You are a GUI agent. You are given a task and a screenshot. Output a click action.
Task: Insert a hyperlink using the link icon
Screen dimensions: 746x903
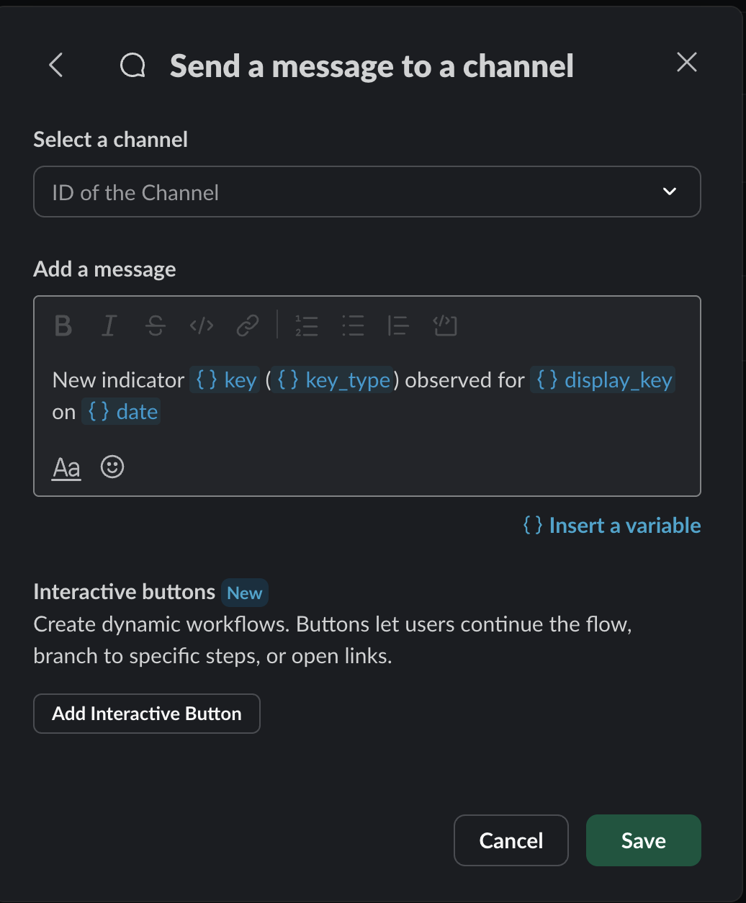(247, 325)
